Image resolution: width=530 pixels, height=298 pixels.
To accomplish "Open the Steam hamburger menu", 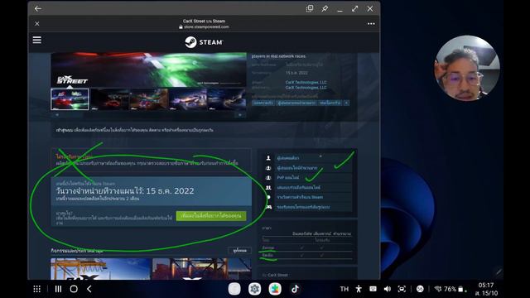I will pyautogui.click(x=36, y=40).
